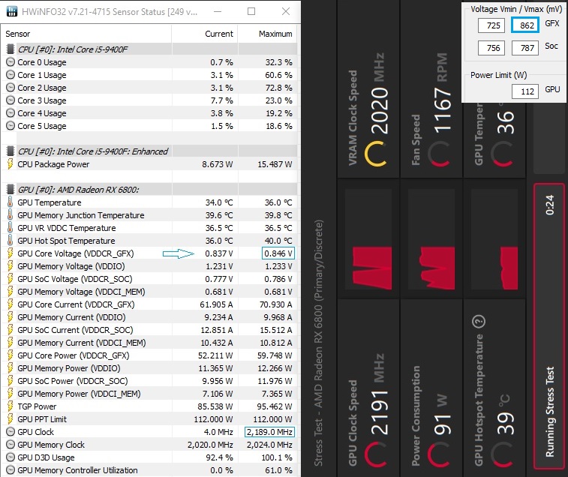The image size is (568, 477).
Task: Click the Running Stress Test button
Action: (x=549, y=326)
